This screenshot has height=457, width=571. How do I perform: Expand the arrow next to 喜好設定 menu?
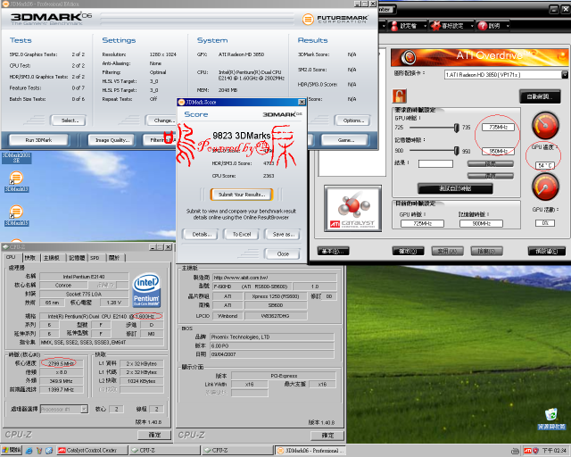472,26
